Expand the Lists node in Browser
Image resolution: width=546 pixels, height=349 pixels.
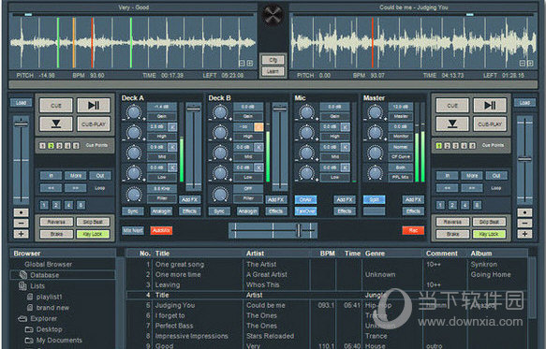click(37, 286)
